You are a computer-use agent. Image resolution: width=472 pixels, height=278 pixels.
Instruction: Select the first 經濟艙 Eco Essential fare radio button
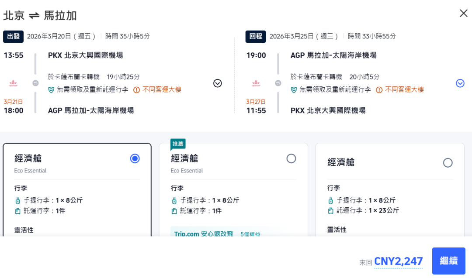[135, 158]
